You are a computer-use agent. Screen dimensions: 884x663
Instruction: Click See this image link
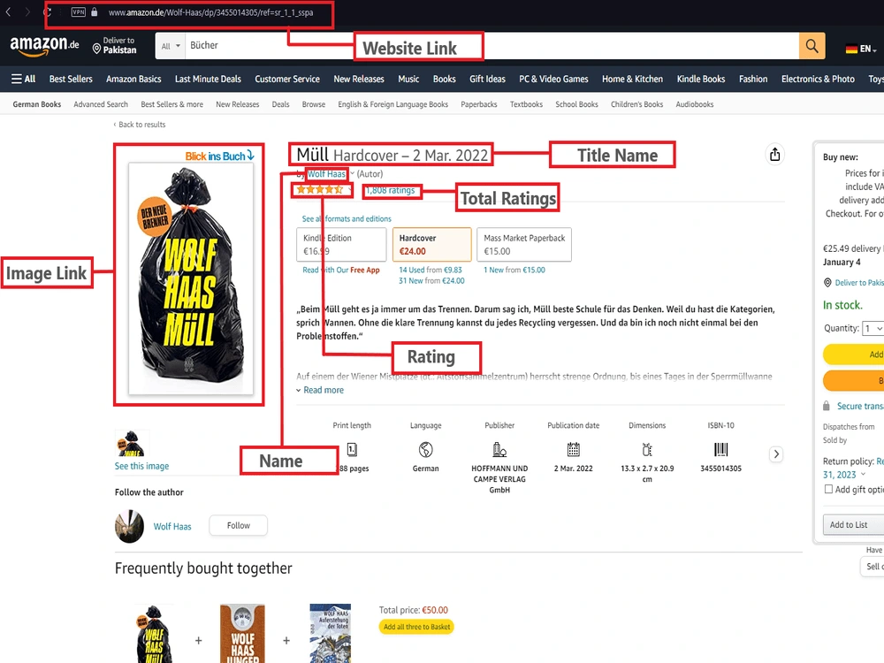click(x=141, y=466)
